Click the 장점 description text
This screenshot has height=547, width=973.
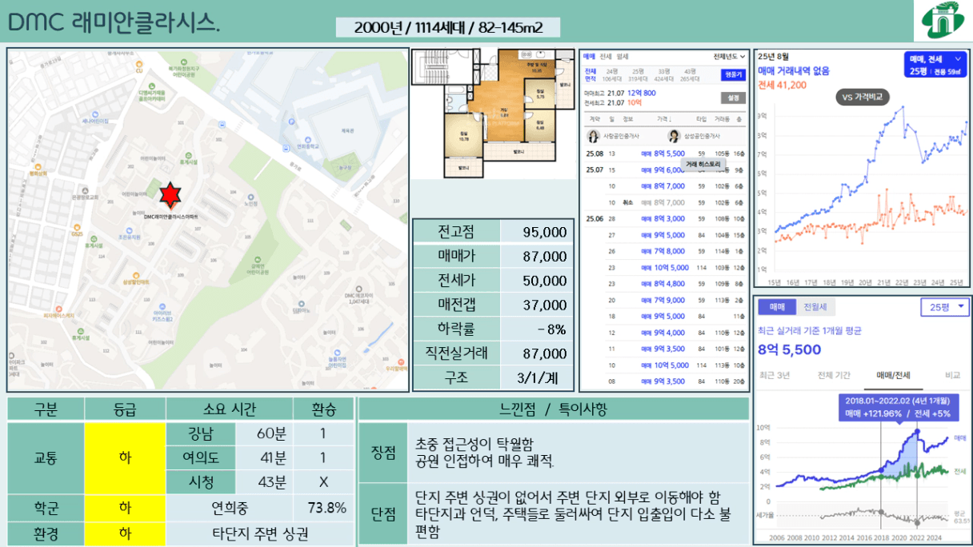[x=485, y=452]
